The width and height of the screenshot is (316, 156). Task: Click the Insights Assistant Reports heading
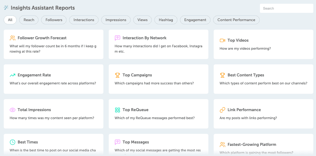tap(43, 8)
